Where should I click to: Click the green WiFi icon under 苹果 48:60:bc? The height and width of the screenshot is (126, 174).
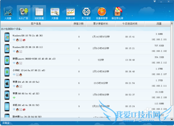tap(14, 98)
